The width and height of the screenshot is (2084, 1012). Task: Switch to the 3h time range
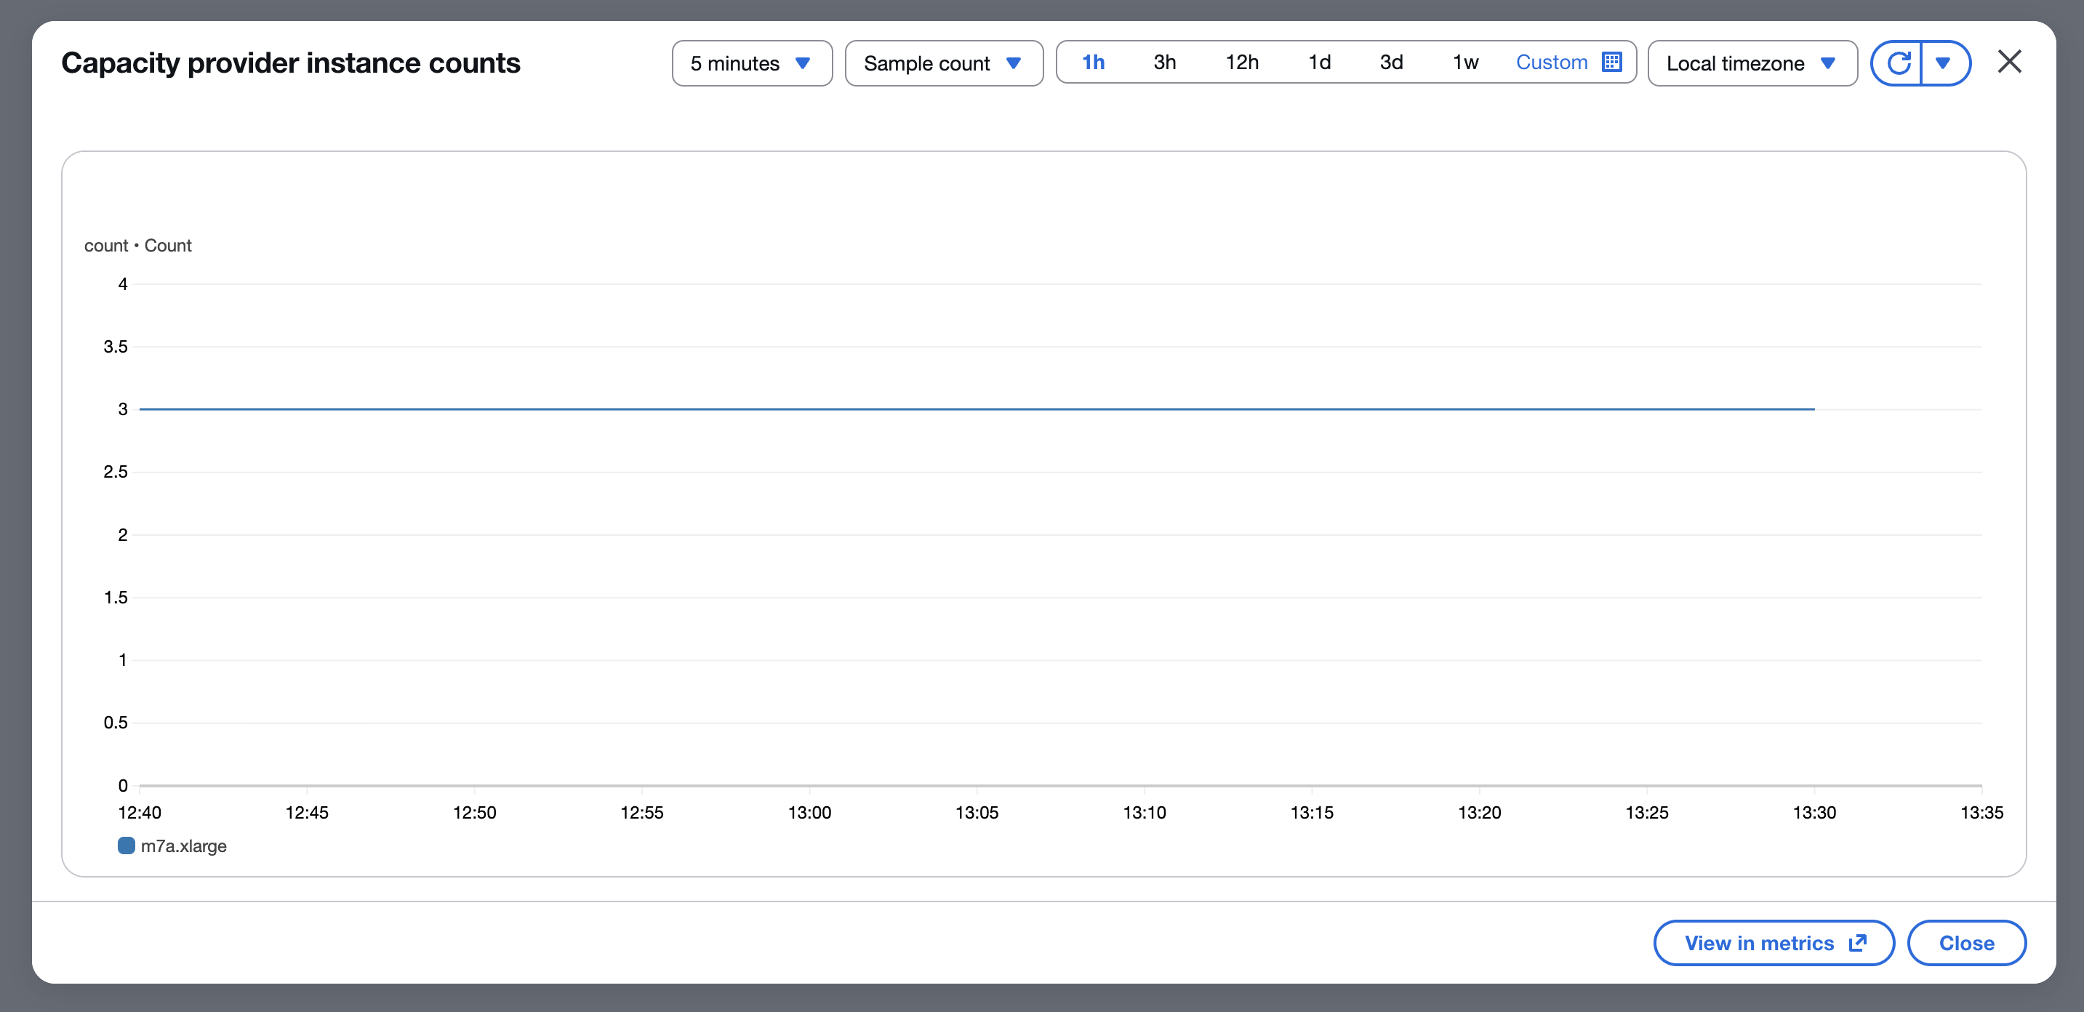1164,63
